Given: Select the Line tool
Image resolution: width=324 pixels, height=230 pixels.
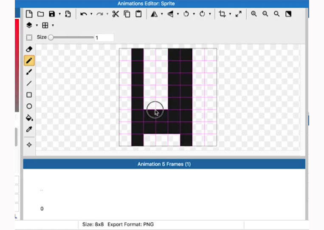Looking at the screenshot, I should pos(29,83).
